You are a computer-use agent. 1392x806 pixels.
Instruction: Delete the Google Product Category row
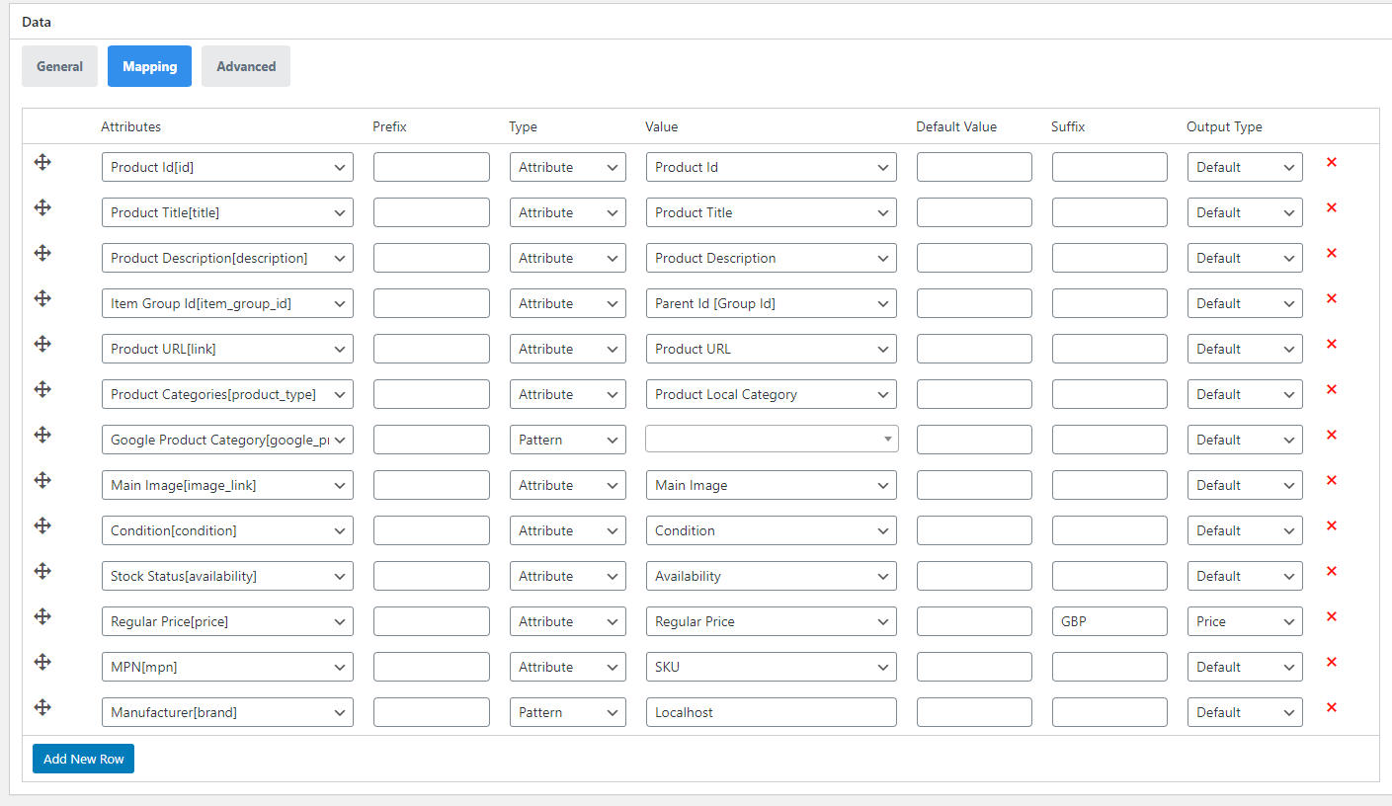(1332, 435)
